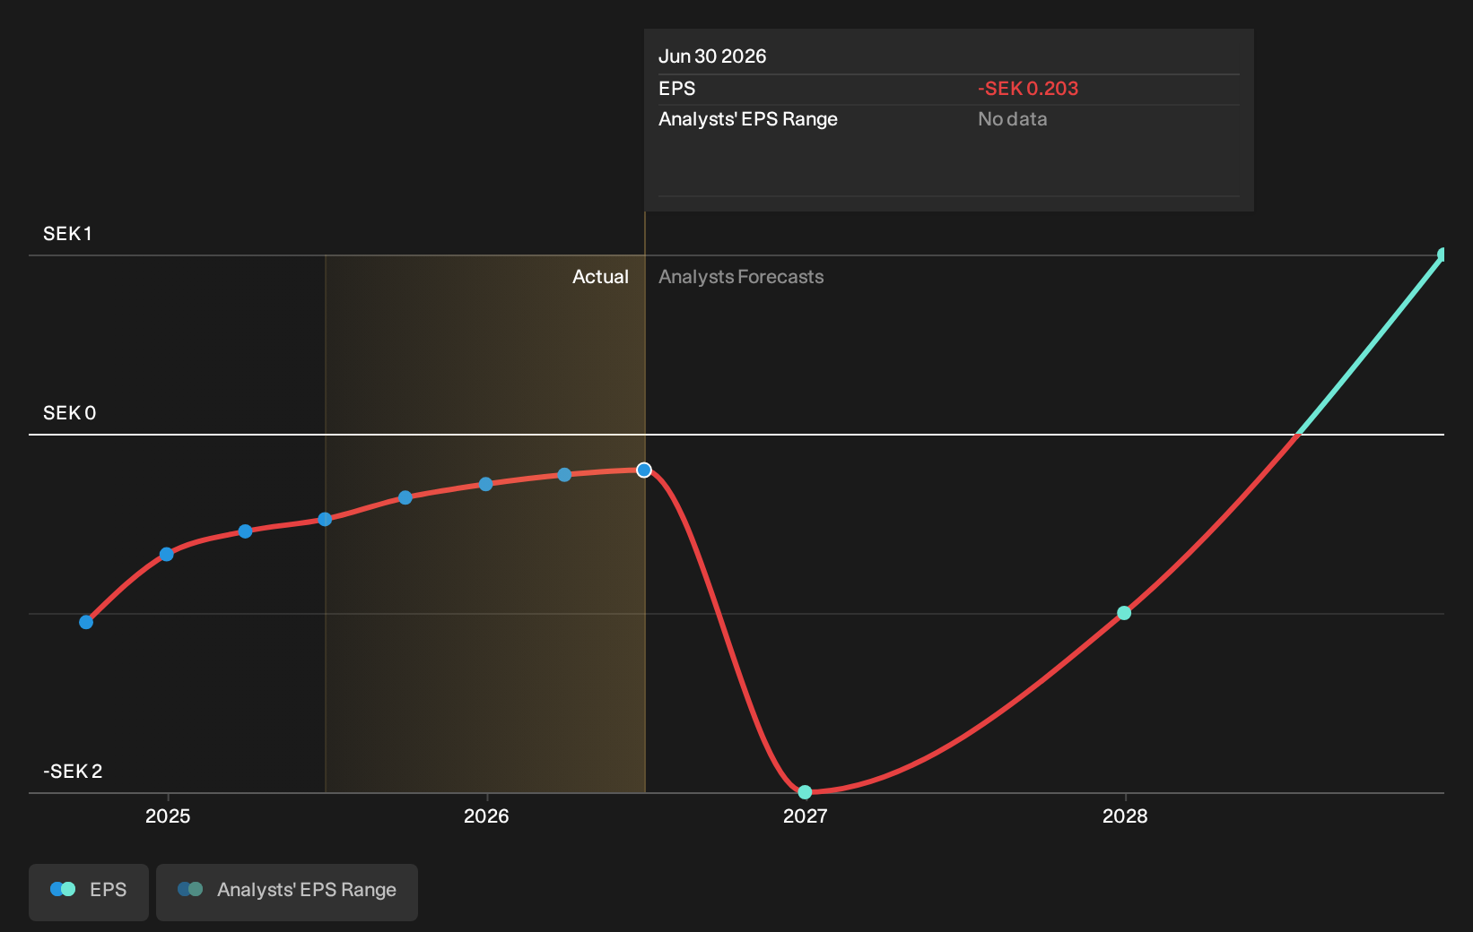Click the tooltip 'Analysts' EPS Range' row label

click(x=748, y=119)
